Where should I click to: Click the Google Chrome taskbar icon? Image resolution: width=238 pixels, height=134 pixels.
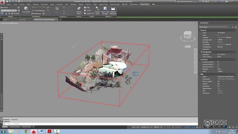pos(26,131)
